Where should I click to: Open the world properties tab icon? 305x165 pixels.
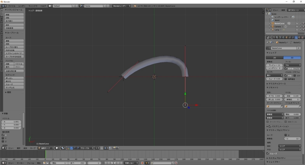tap(283, 37)
